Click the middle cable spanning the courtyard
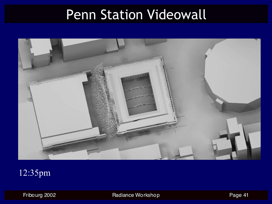 [138, 99]
